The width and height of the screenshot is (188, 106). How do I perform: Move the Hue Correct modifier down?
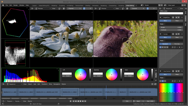179,71
